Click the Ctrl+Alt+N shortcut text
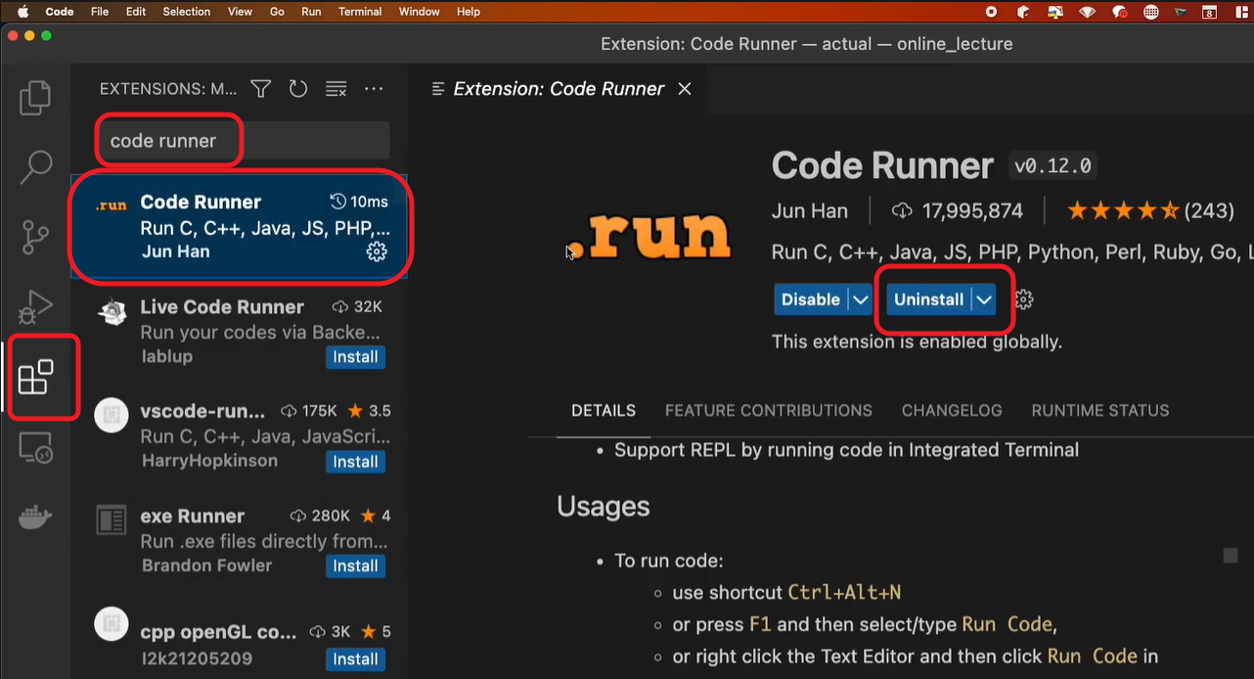Image resolution: width=1254 pixels, height=679 pixels. tap(844, 593)
